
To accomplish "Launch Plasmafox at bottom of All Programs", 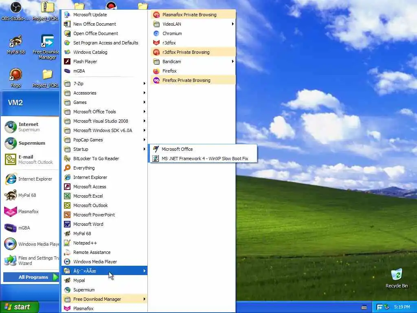I will pyautogui.click(x=105, y=309).
